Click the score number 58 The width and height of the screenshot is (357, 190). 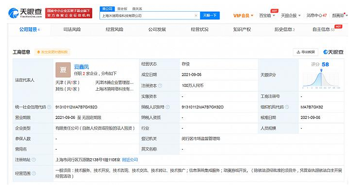click(x=325, y=64)
